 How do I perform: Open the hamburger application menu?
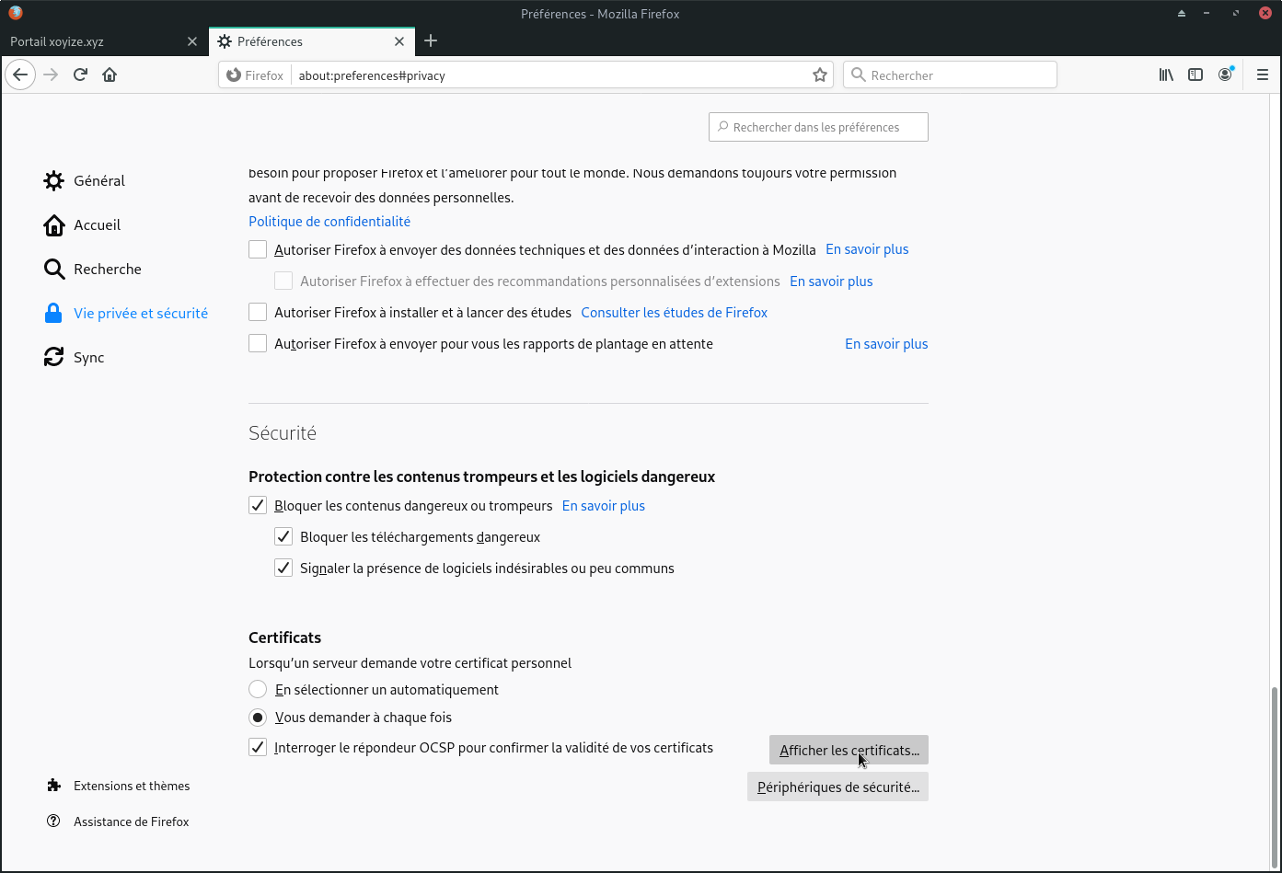click(x=1263, y=75)
